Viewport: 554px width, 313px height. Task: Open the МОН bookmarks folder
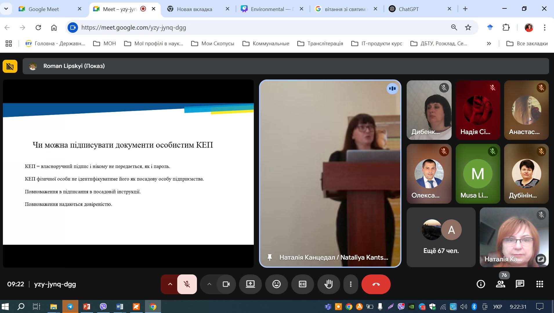(105, 44)
